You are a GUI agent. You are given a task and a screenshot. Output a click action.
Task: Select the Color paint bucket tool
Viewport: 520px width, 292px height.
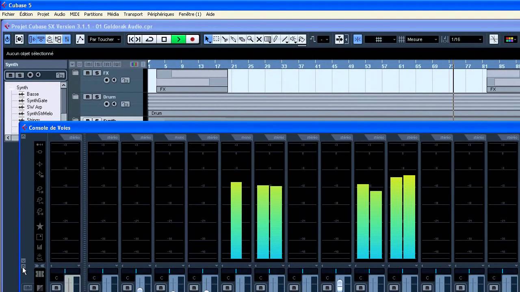click(302, 39)
